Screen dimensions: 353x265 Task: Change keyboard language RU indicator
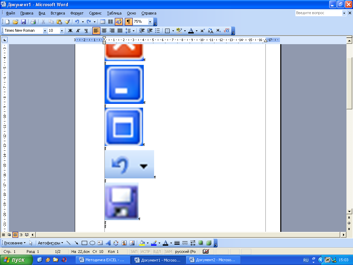(306, 260)
